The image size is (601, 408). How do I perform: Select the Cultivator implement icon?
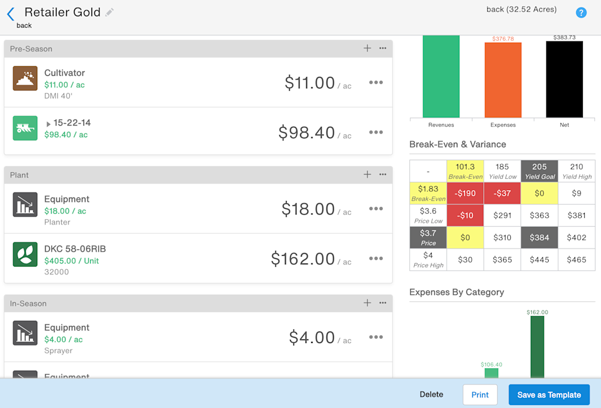point(25,78)
